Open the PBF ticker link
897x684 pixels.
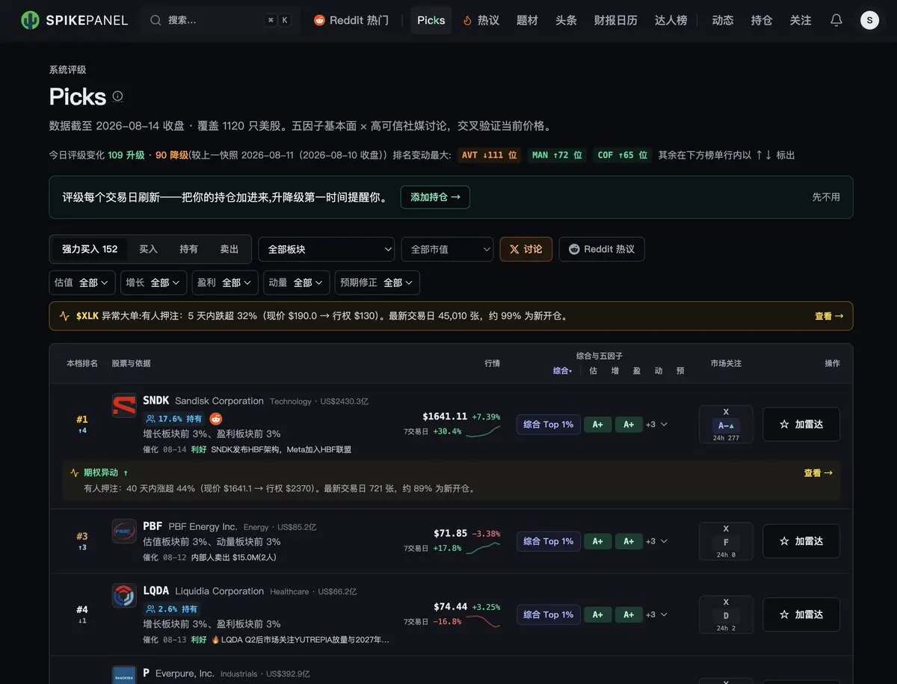pyautogui.click(x=153, y=526)
